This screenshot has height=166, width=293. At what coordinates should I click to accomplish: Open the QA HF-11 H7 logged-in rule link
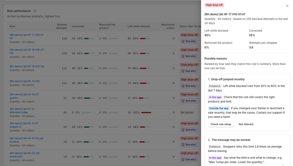pos(24,125)
